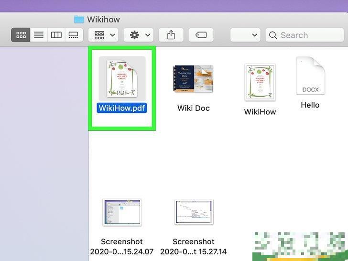Click the WikiHow.pdf filename label

click(122, 108)
